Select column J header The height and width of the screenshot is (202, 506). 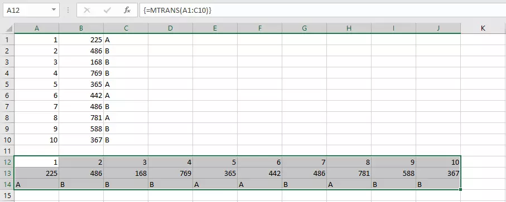point(438,28)
